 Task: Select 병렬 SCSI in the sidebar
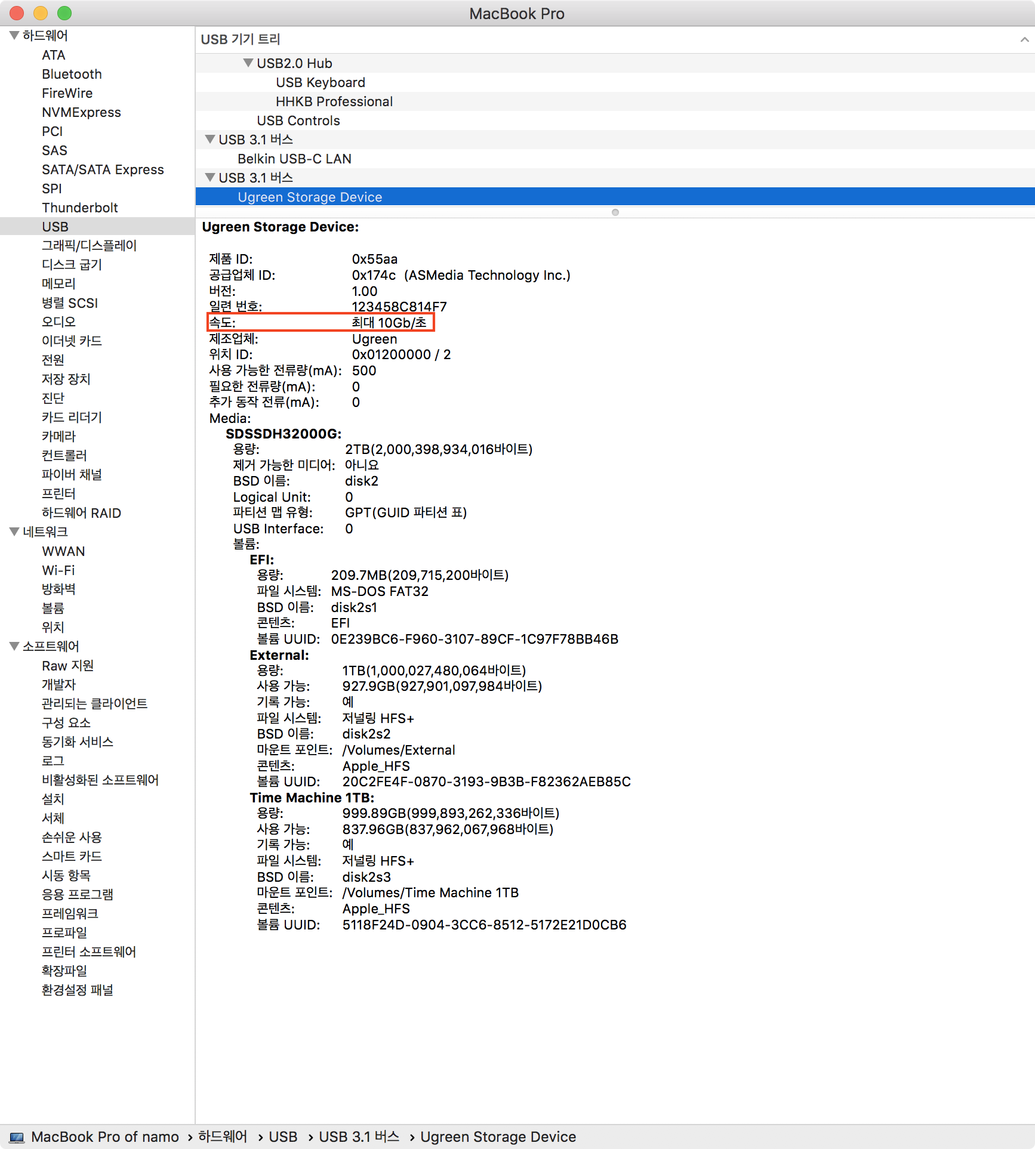pyautogui.click(x=70, y=303)
